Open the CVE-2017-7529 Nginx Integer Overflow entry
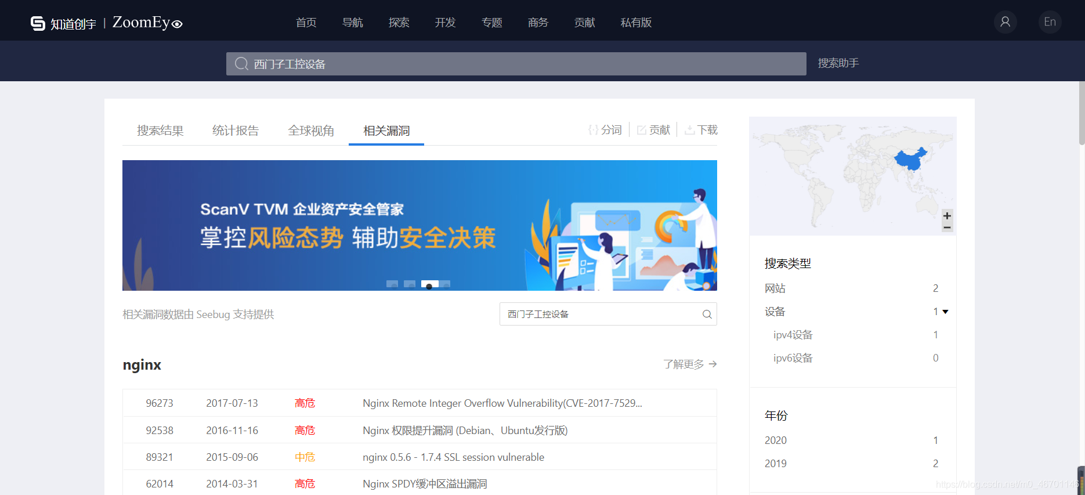Image resolution: width=1085 pixels, height=495 pixels. tap(502, 403)
